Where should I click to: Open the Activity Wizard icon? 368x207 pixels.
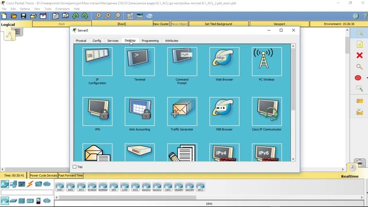point(43,16)
